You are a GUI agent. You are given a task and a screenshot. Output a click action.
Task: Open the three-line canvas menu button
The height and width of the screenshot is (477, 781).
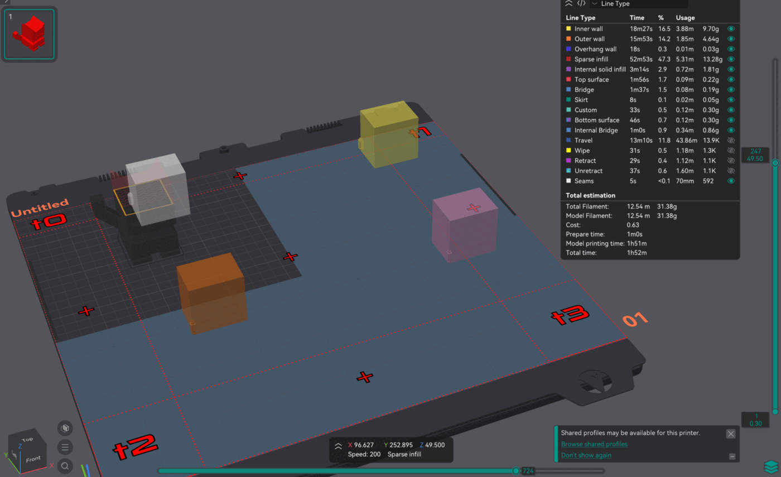(x=65, y=447)
